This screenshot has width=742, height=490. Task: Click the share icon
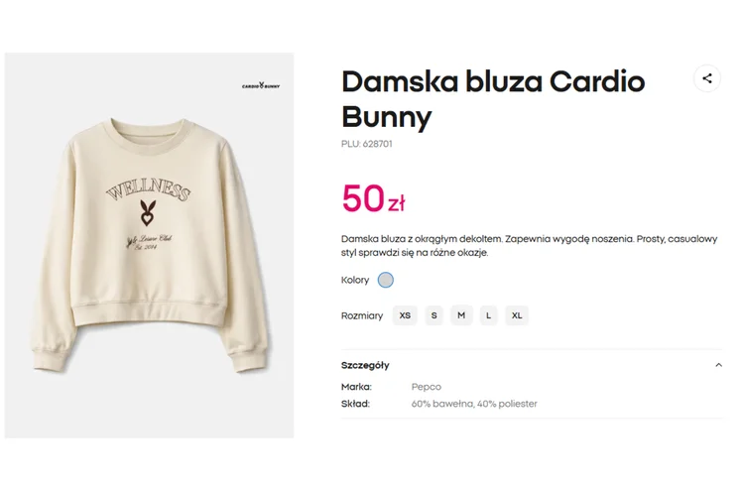click(706, 78)
